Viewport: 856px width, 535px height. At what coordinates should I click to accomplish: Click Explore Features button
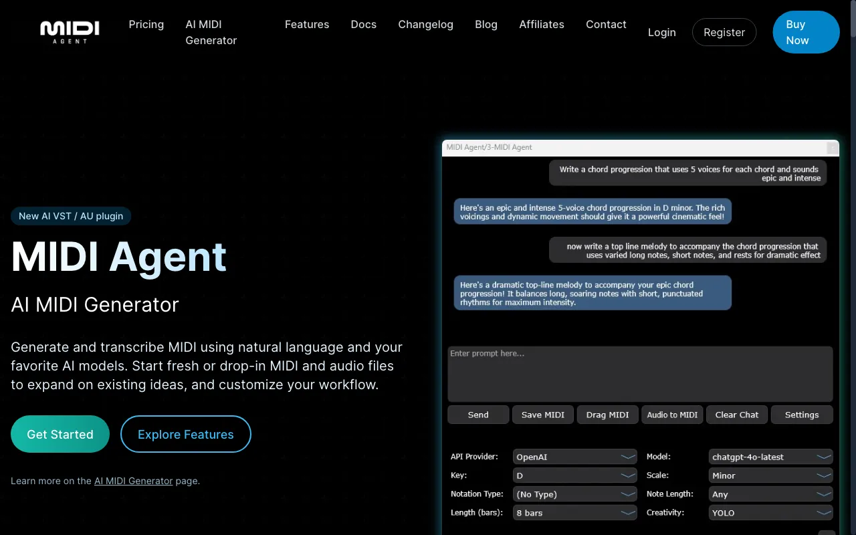pos(186,434)
